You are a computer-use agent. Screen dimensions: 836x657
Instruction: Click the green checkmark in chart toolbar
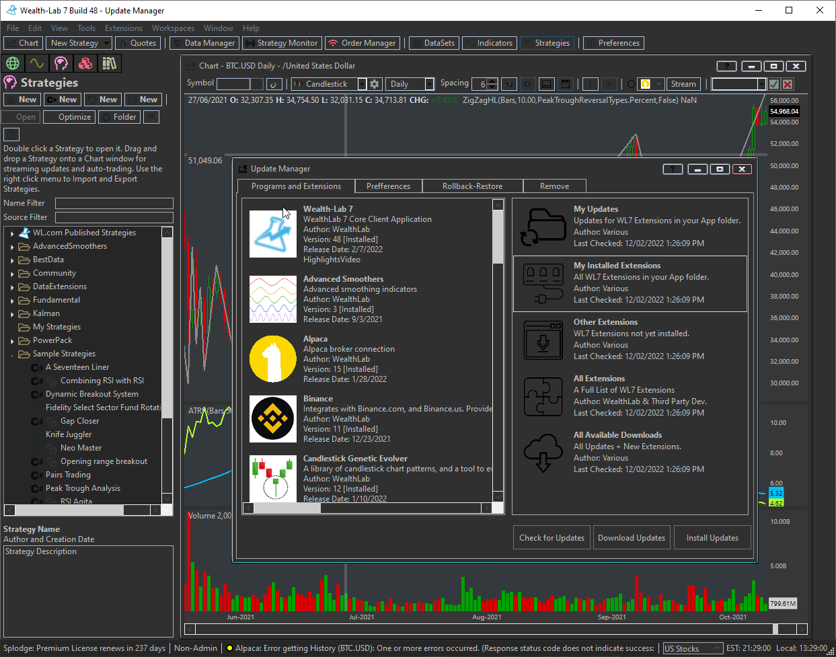(774, 84)
